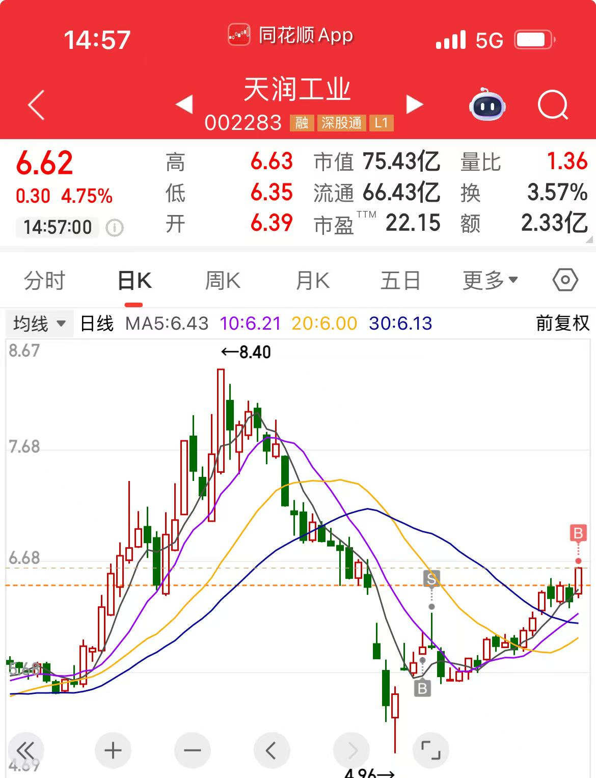
Task: Tap turnover rate 3.57%
Action: pos(557,193)
